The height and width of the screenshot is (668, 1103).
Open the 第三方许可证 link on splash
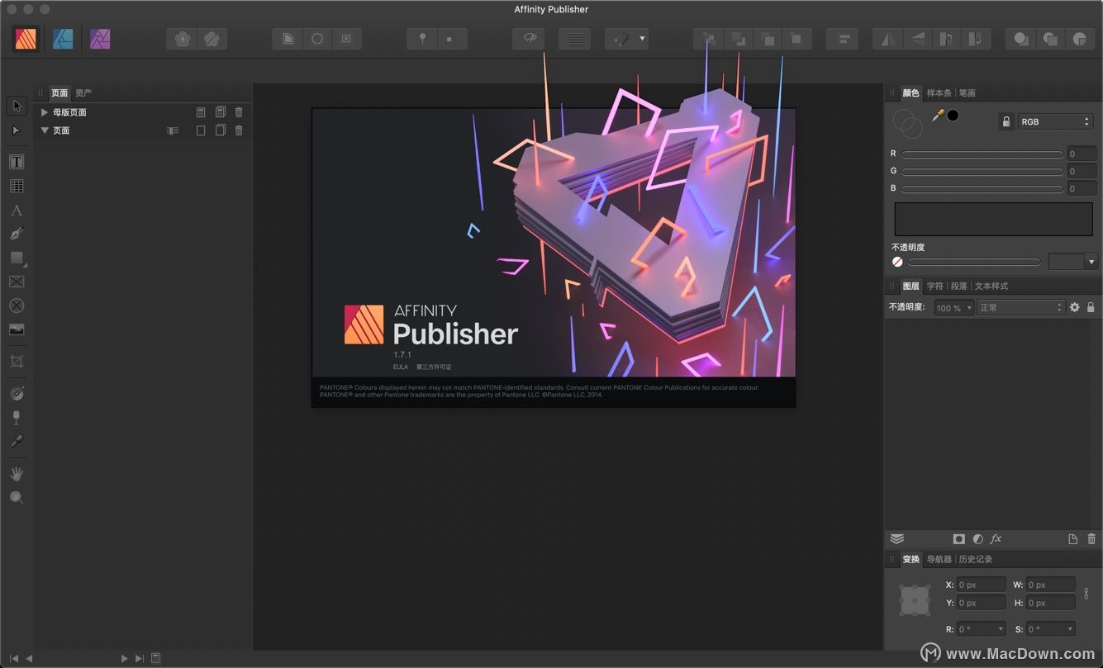pyautogui.click(x=434, y=367)
